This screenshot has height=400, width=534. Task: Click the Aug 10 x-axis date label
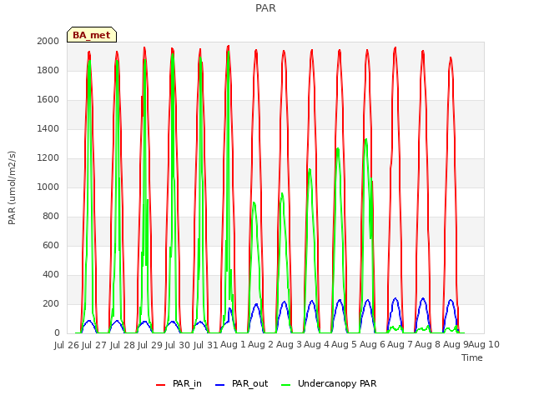click(484, 345)
